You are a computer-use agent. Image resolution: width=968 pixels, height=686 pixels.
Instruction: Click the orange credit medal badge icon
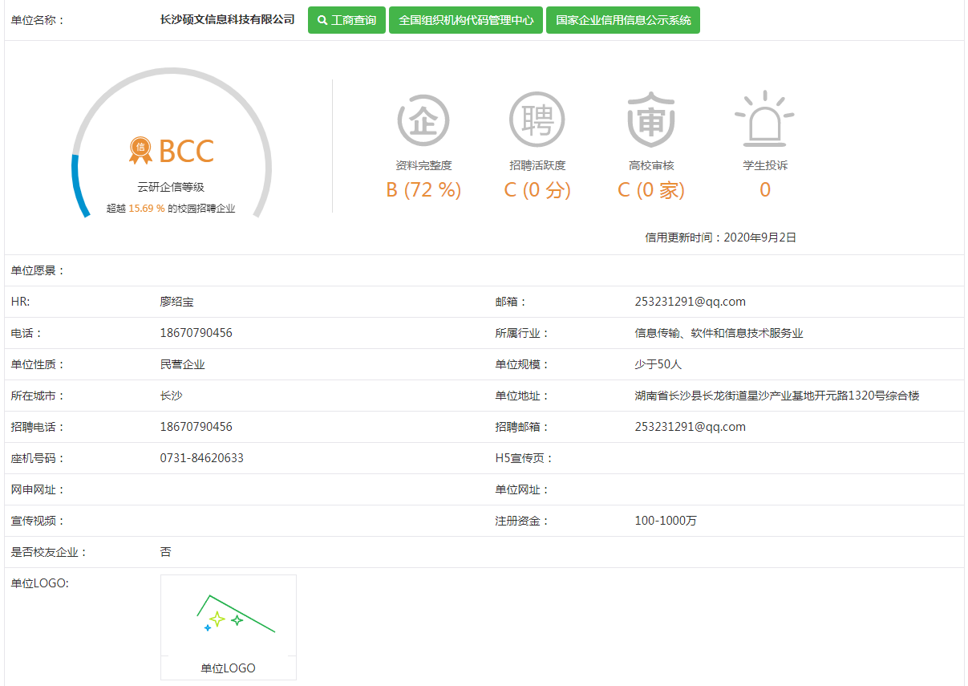click(140, 149)
